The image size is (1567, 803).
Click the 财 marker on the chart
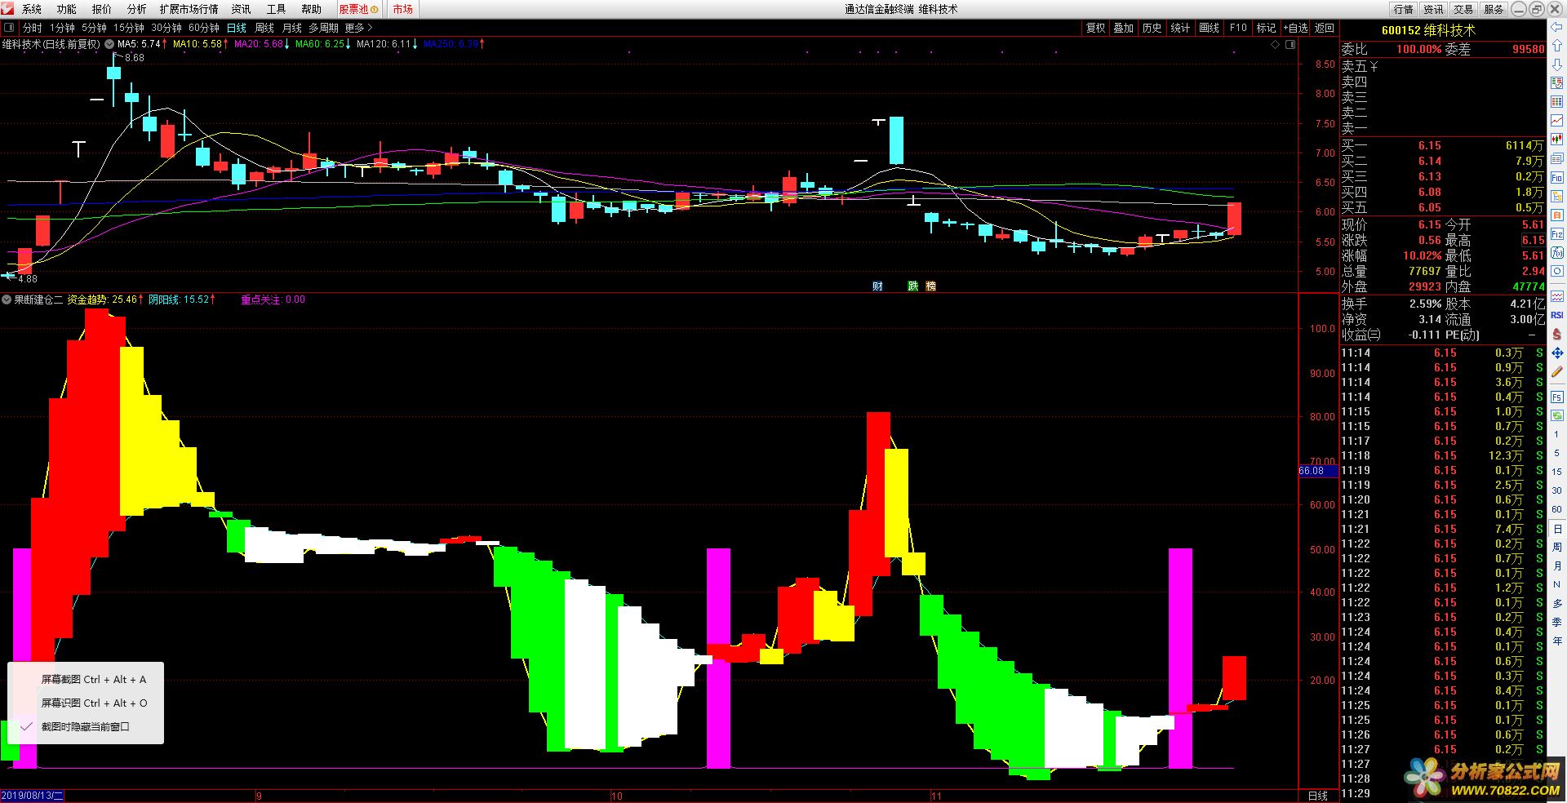click(878, 286)
